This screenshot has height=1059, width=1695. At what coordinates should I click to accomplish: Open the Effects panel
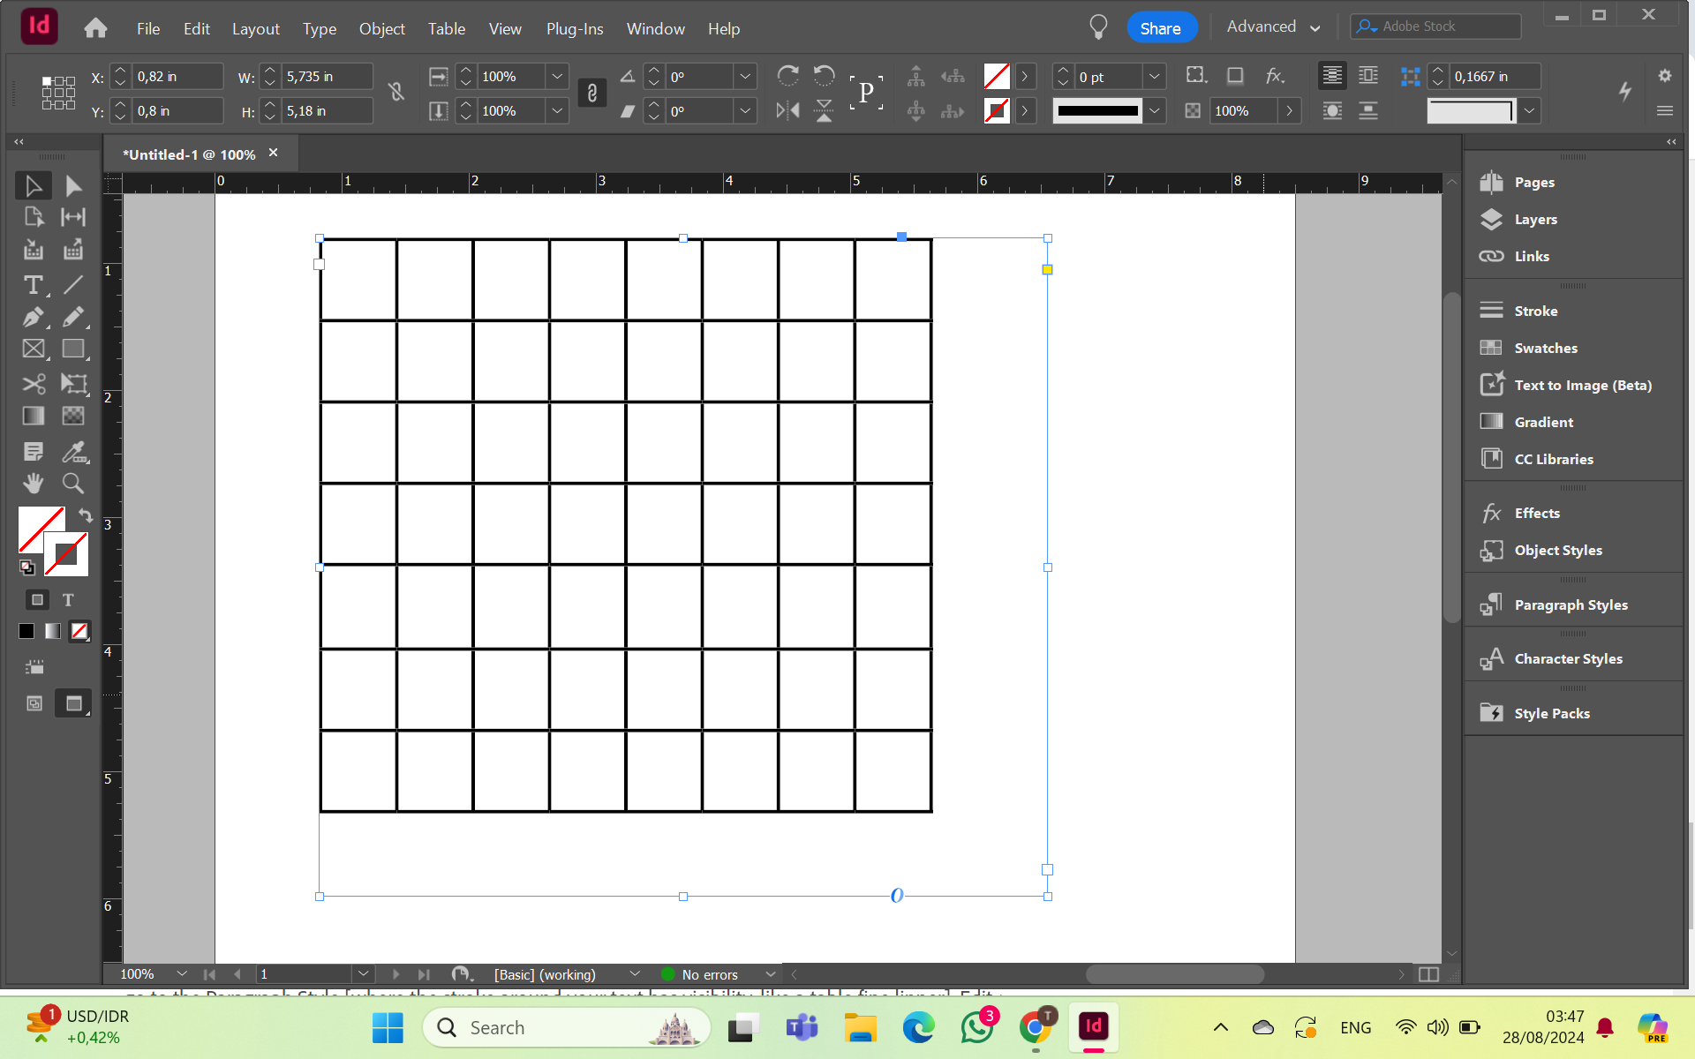[1538, 513]
